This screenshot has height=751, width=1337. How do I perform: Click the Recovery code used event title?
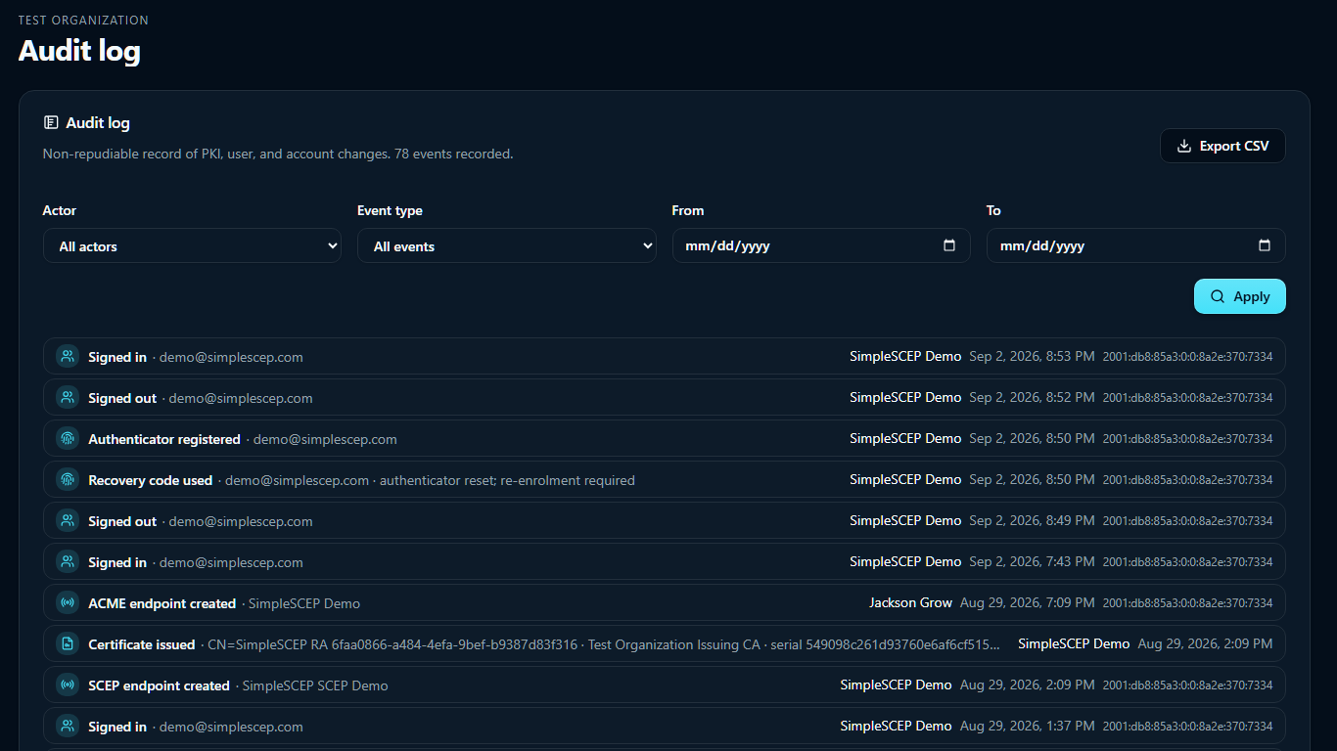click(x=151, y=480)
